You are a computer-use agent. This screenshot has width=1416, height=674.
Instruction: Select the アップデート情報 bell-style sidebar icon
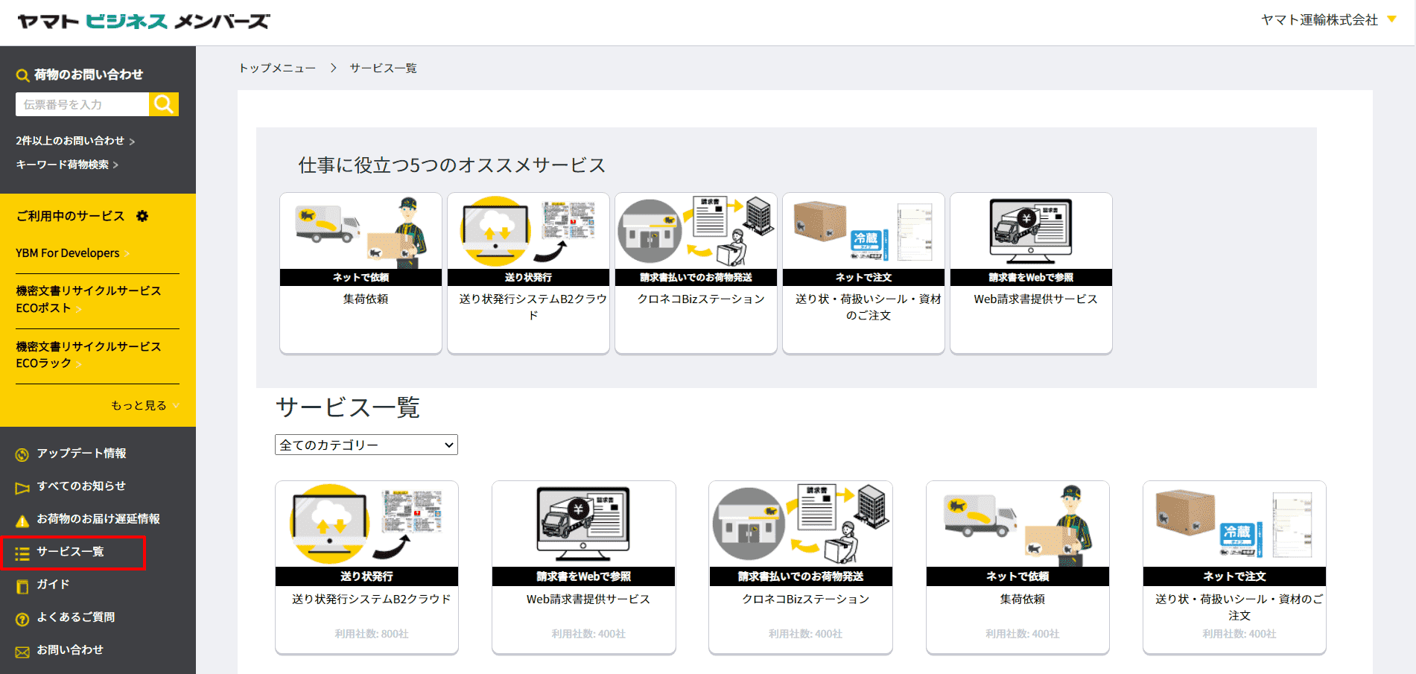pos(21,454)
